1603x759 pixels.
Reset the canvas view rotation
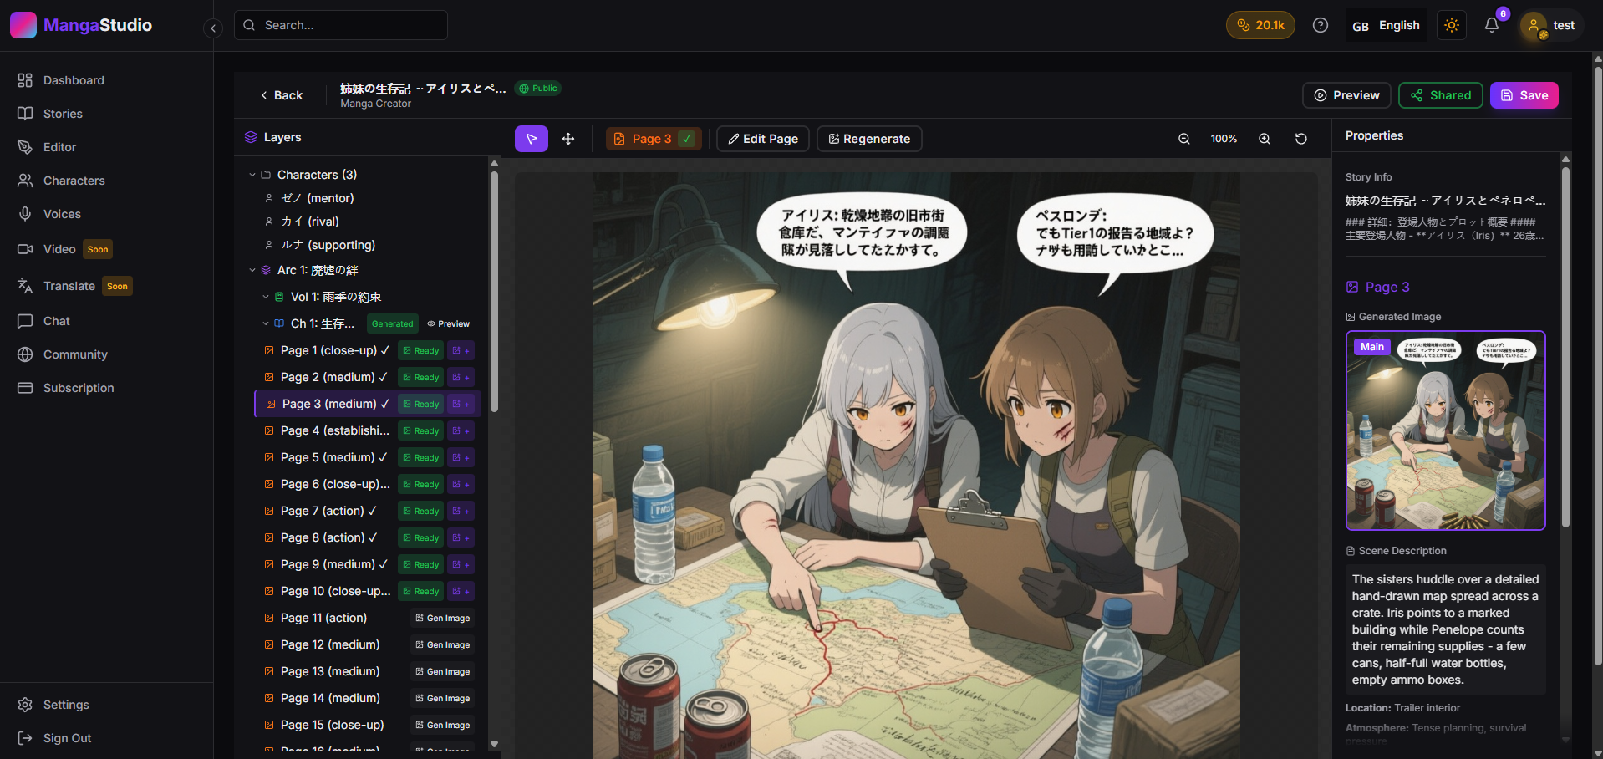[1300, 139]
